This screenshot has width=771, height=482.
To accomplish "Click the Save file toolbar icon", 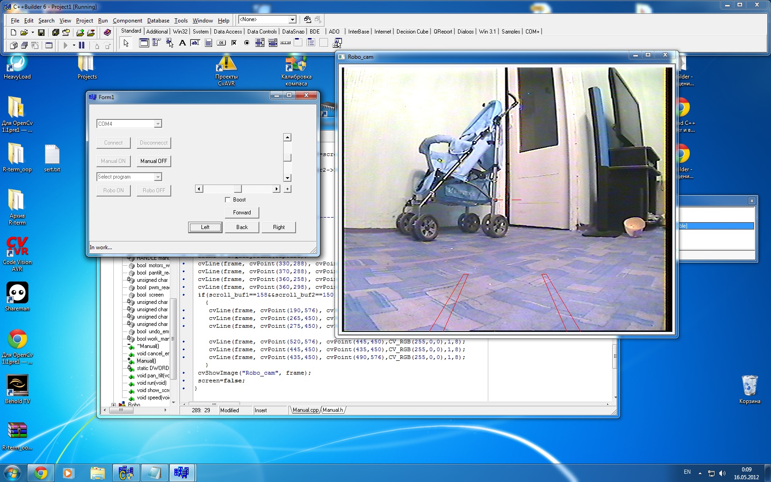I will tap(41, 33).
